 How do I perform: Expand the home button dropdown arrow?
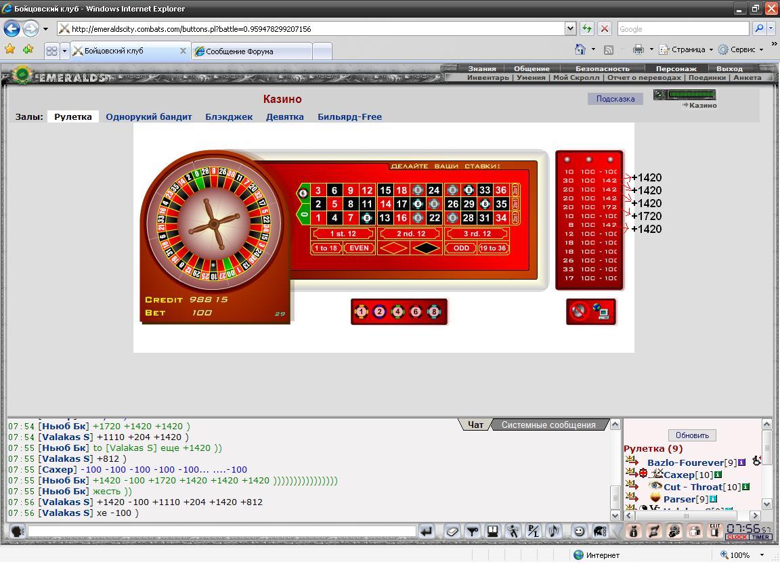(x=593, y=49)
